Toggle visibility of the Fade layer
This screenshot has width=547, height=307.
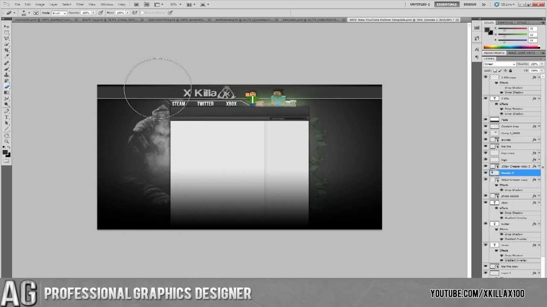485,120
